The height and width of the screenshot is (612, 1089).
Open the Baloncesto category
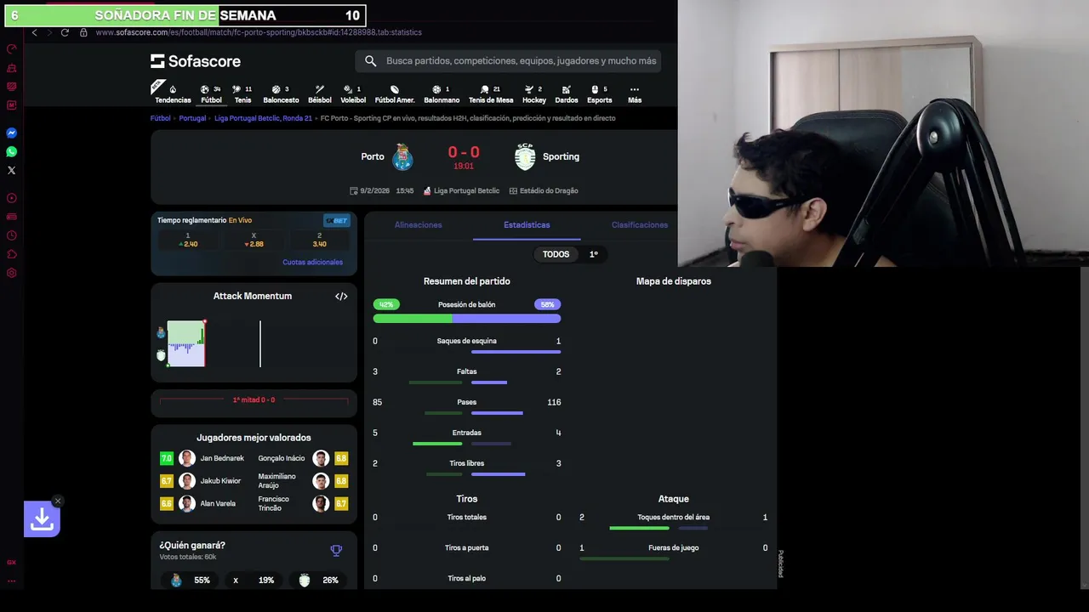(281, 93)
